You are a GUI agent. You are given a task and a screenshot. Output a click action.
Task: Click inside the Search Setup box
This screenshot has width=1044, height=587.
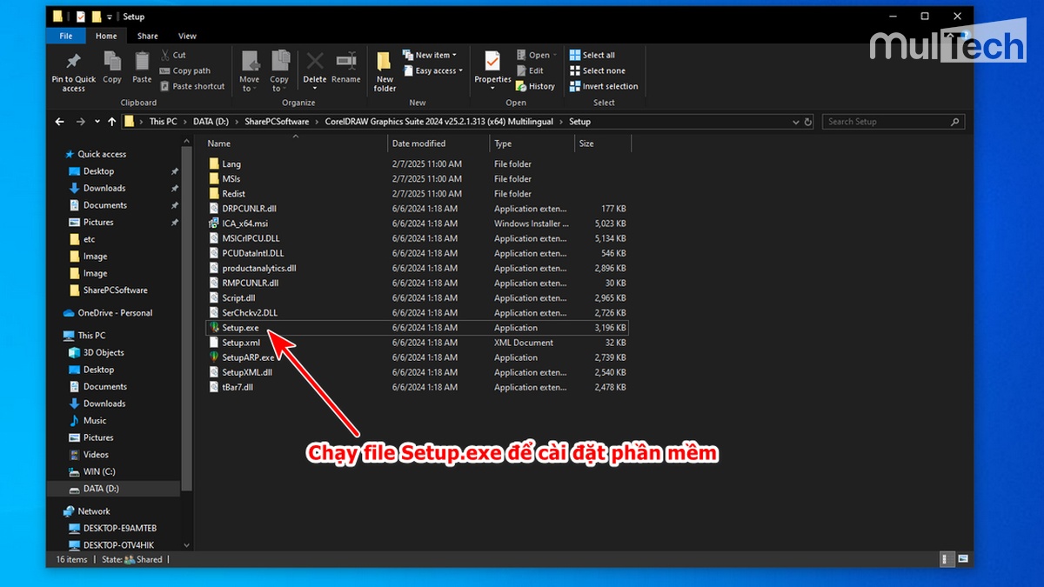click(887, 121)
